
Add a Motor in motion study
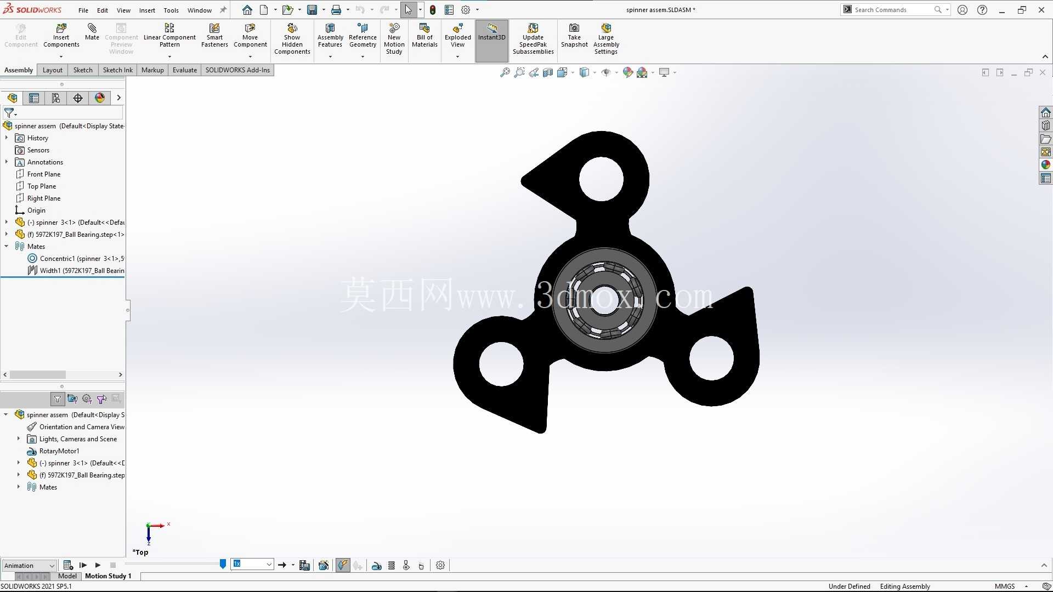[377, 565]
